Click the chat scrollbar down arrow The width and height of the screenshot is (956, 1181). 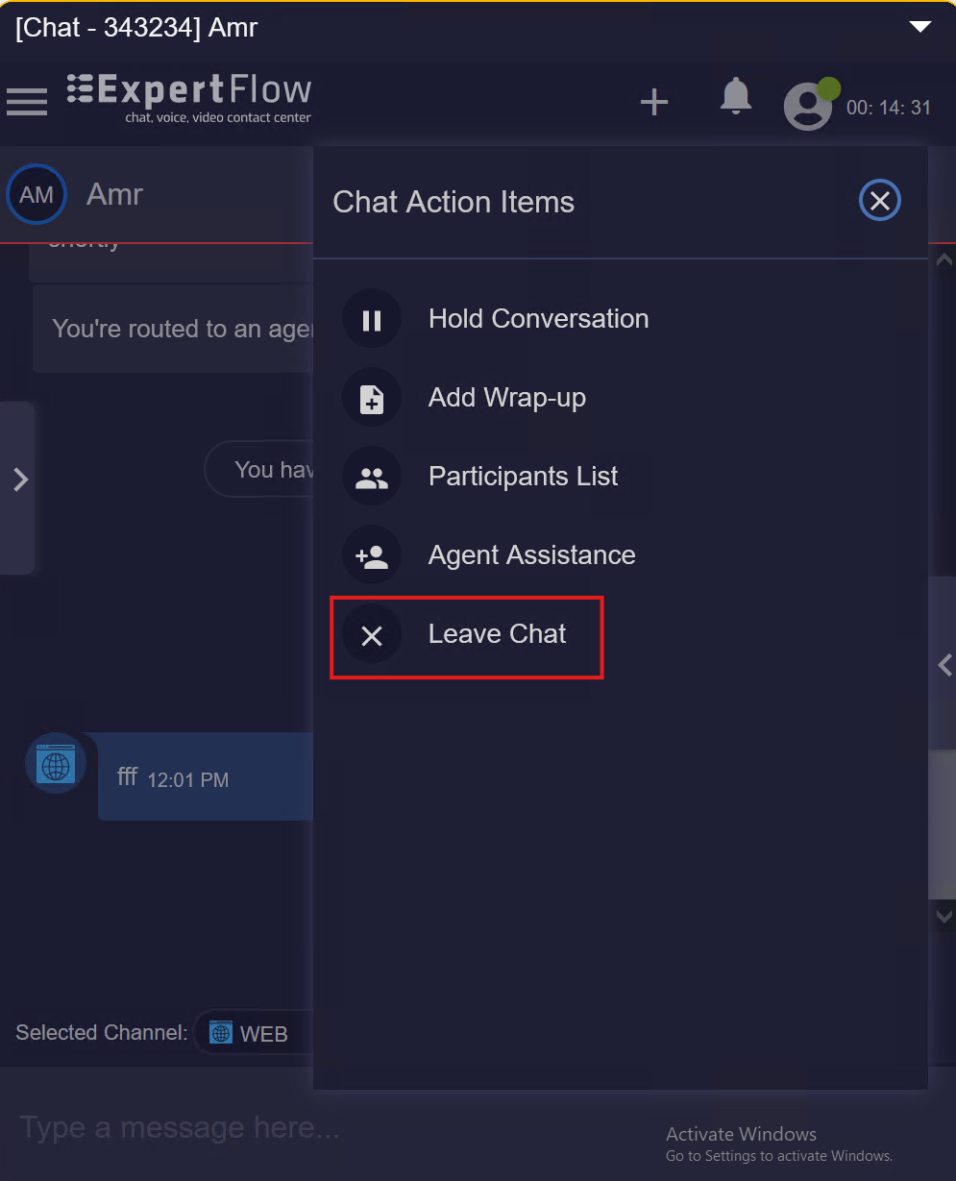(x=944, y=916)
